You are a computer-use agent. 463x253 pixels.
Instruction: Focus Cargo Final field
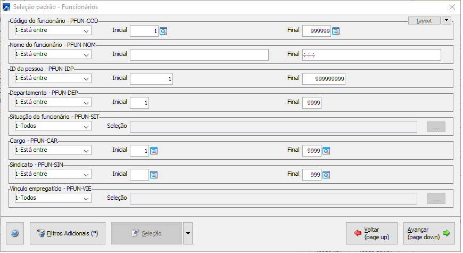[312, 150]
